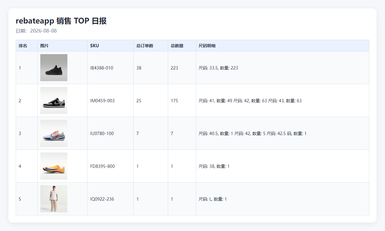
Task: Select SKU text IM0459-003
Action: pyautogui.click(x=102, y=101)
